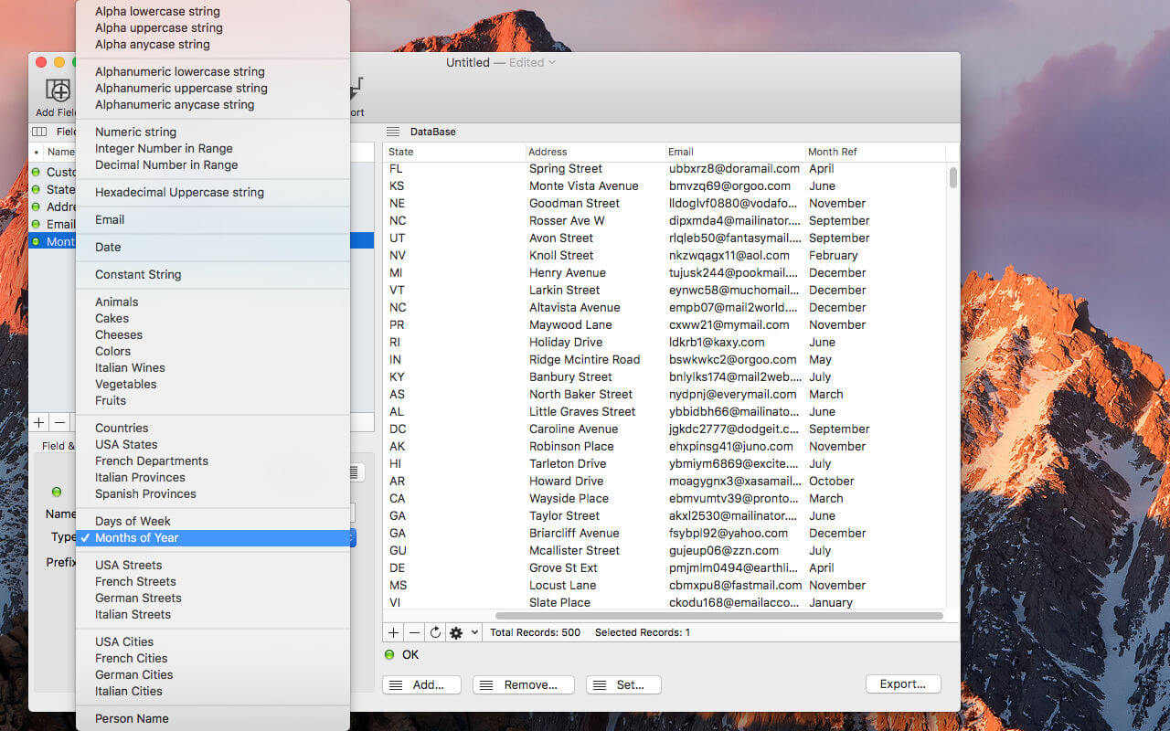Expand the chevron next to the gear
This screenshot has height=731, width=1170.
tap(474, 632)
